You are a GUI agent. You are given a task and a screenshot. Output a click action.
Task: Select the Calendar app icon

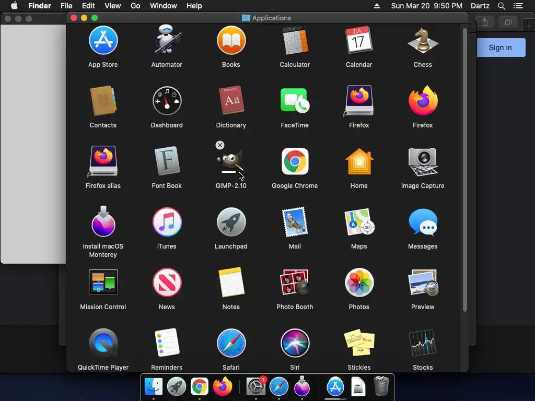click(359, 40)
